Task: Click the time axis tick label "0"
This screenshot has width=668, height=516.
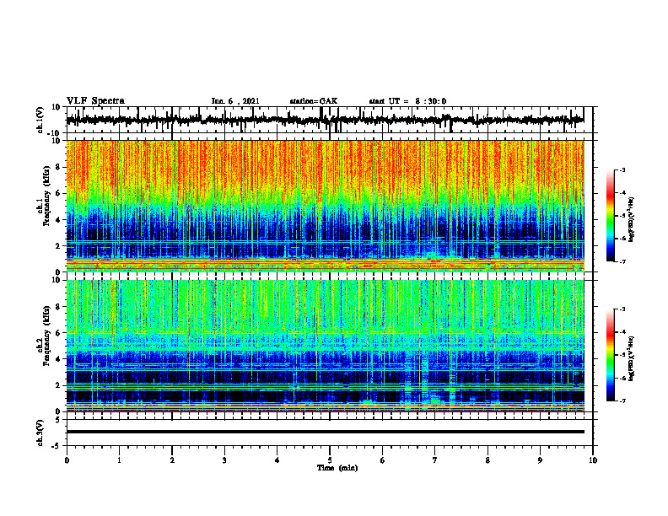Action: (x=67, y=460)
